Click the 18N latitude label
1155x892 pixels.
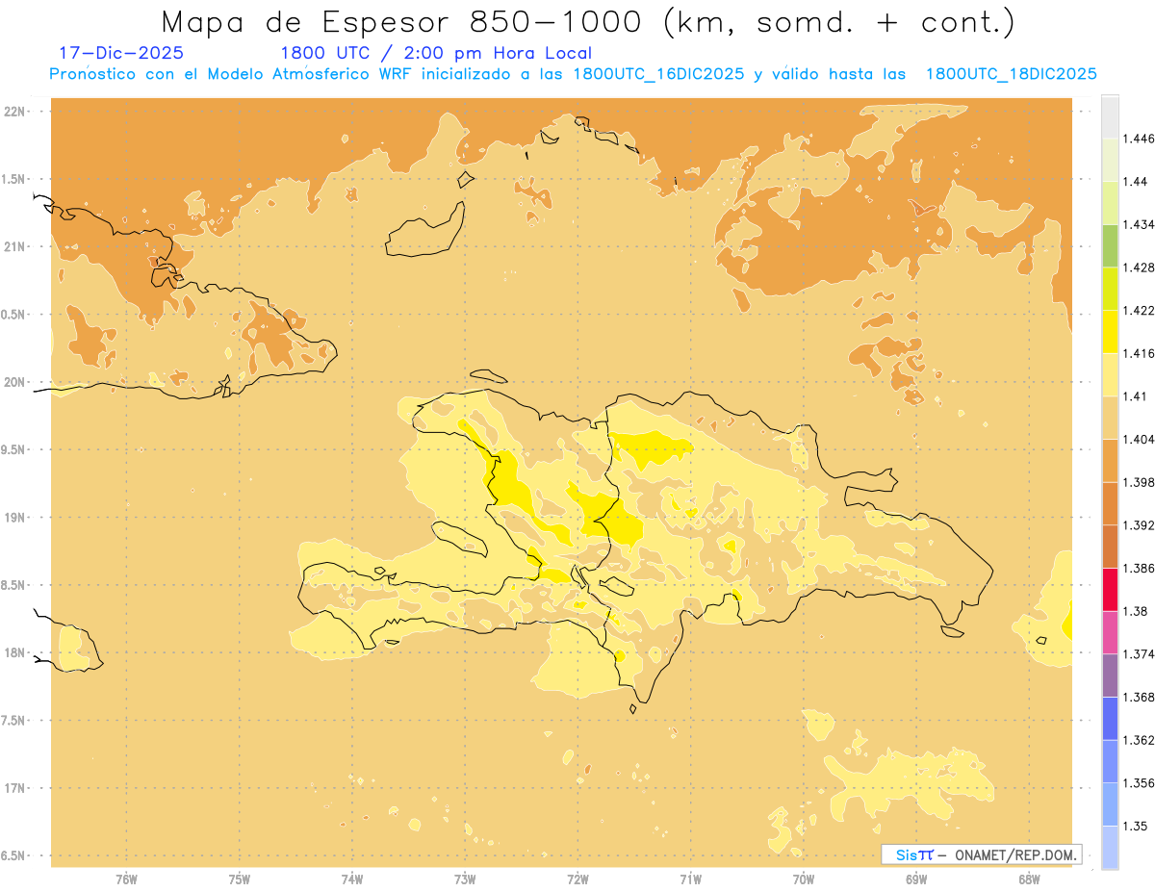coord(14,653)
